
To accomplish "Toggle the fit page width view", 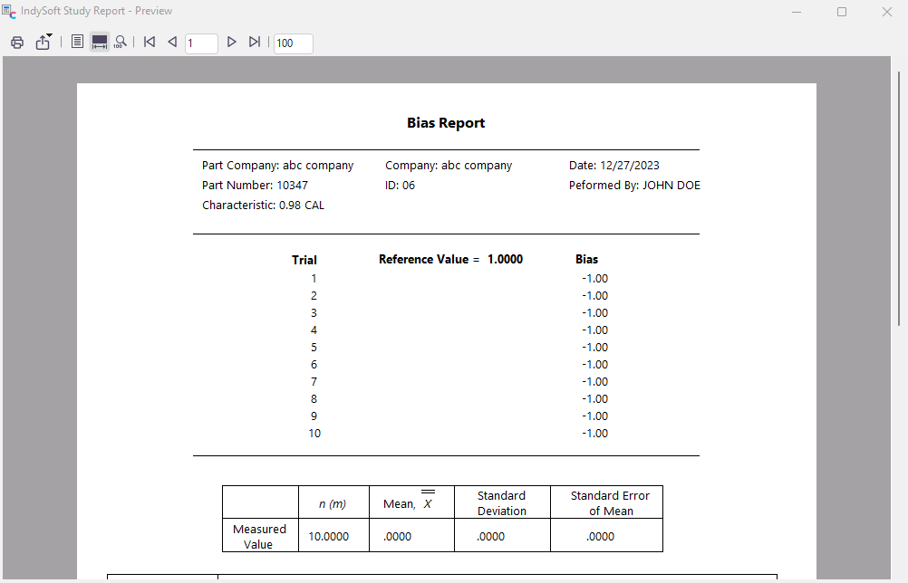I will (x=100, y=43).
